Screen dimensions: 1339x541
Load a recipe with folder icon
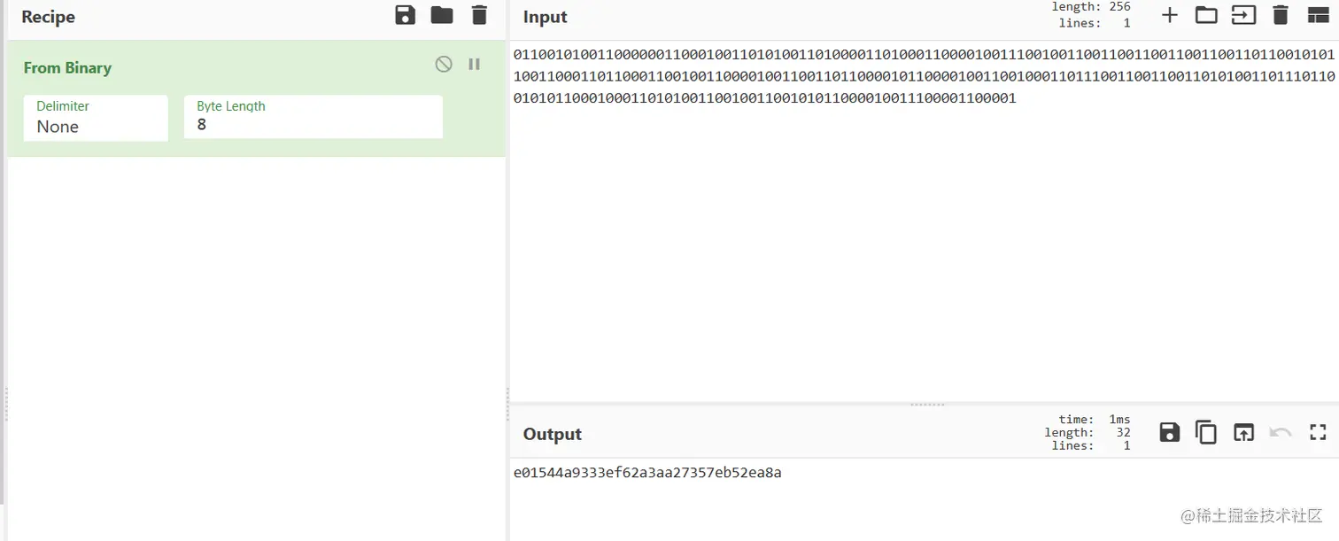[x=442, y=15]
